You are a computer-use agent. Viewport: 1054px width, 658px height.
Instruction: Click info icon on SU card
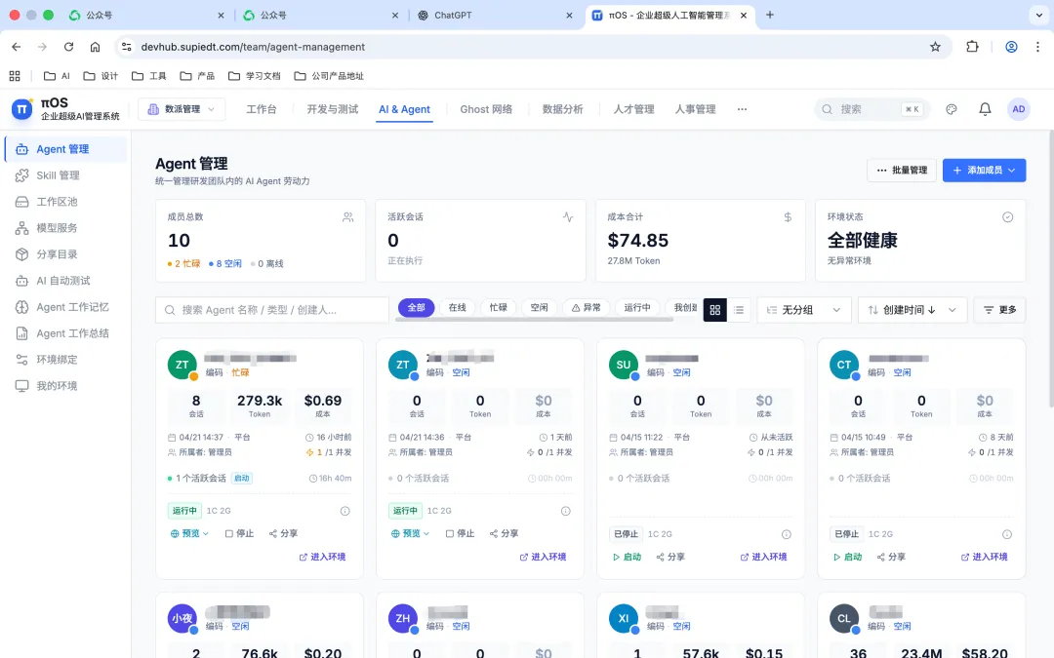(x=786, y=534)
